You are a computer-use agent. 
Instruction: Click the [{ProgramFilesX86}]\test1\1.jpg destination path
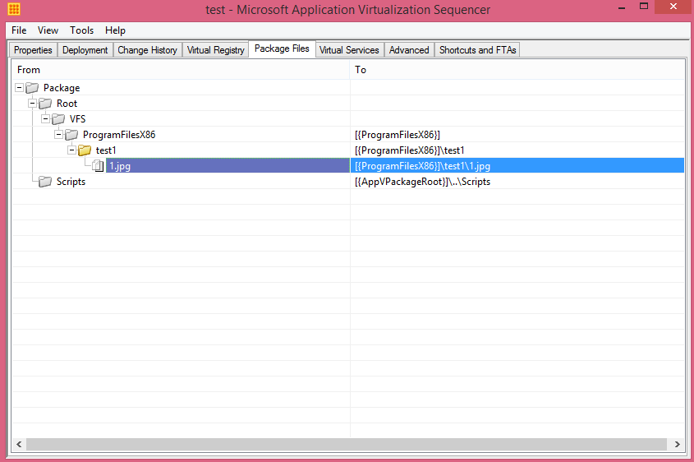tap(423, 166)
